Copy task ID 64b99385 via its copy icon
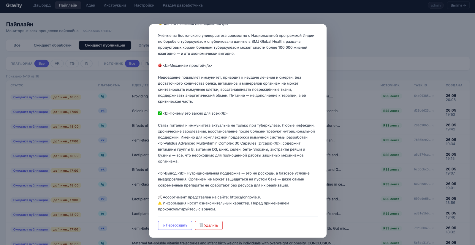Viewport: 475px width, 245px height. click(x=433, y=96)
